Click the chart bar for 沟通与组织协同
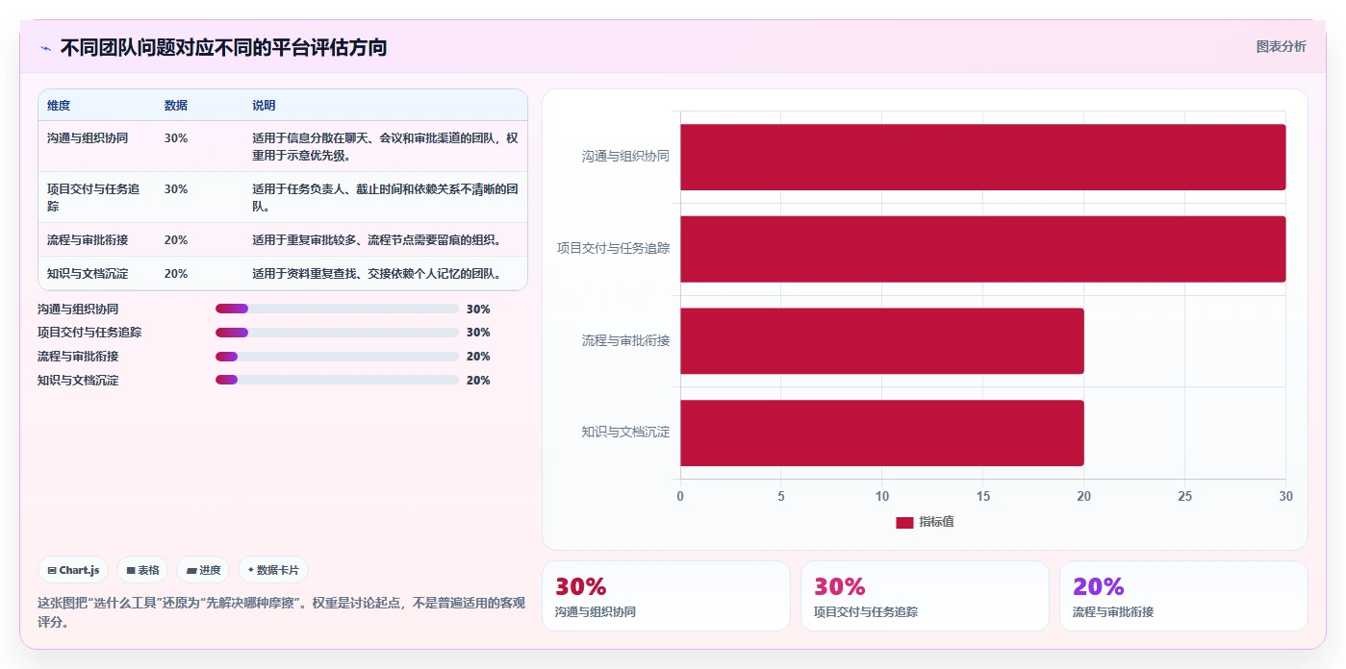1346x669 pixels. coord(983,157)
